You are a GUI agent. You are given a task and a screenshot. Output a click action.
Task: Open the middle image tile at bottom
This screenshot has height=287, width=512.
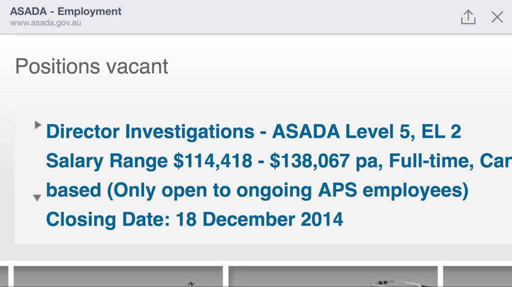333,277
